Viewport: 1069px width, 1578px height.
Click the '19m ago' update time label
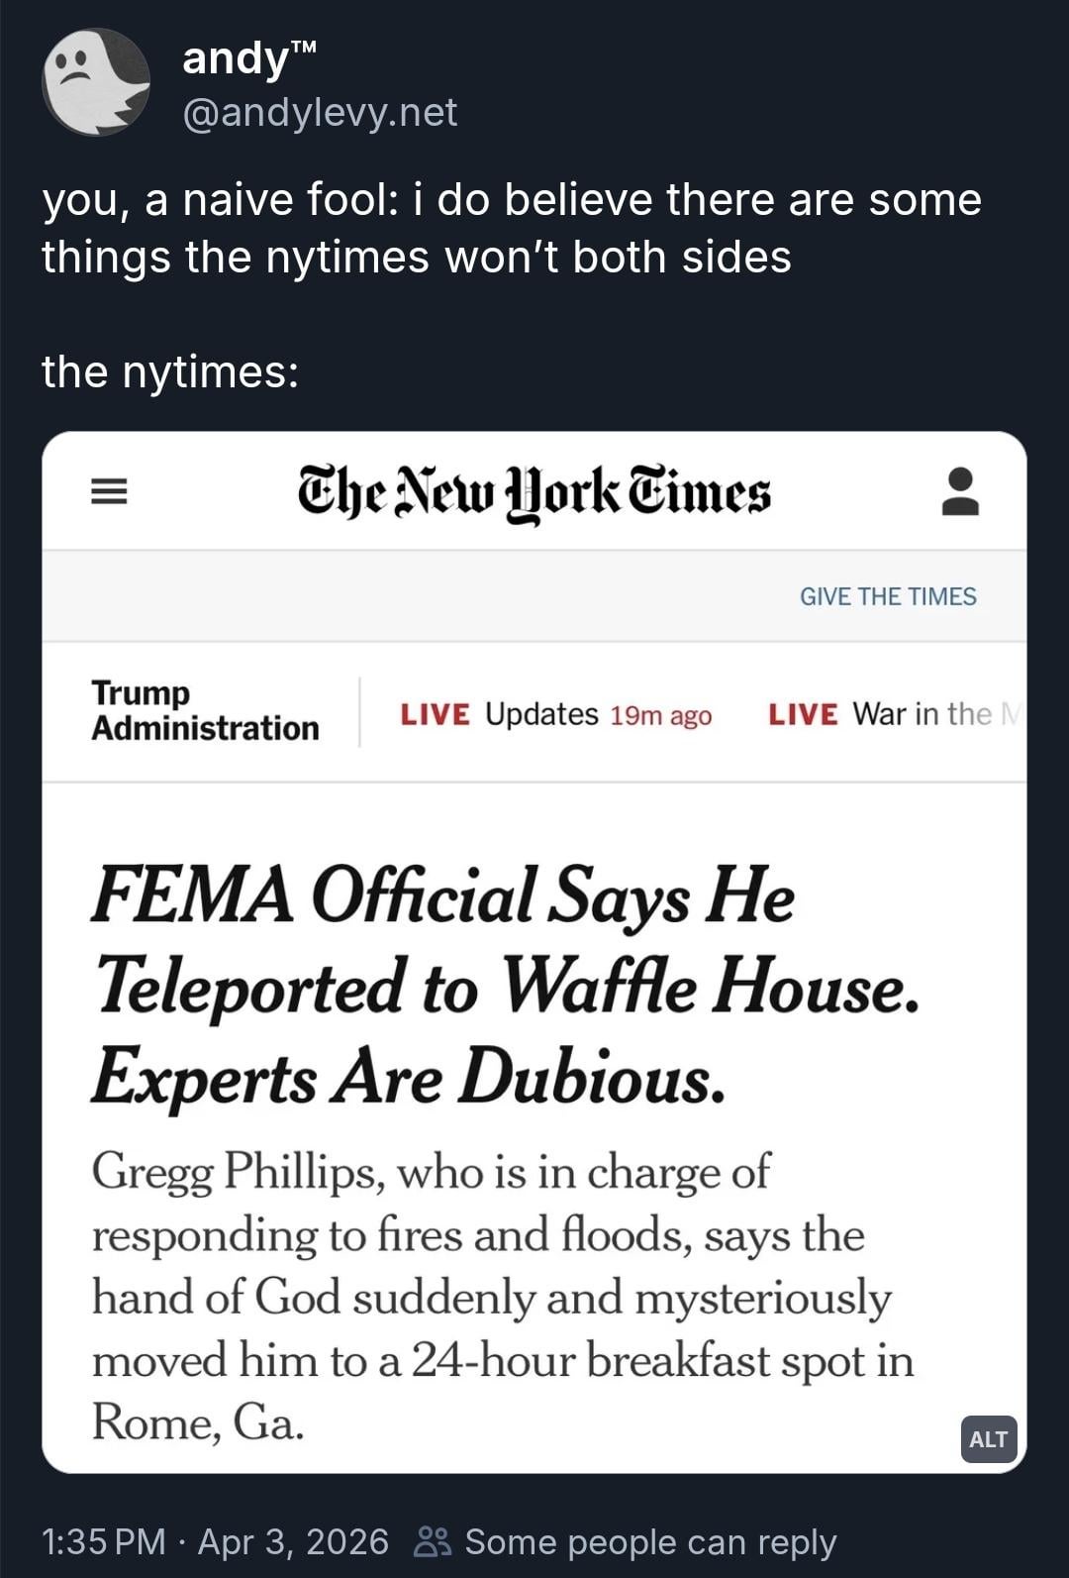coord(660,715)
